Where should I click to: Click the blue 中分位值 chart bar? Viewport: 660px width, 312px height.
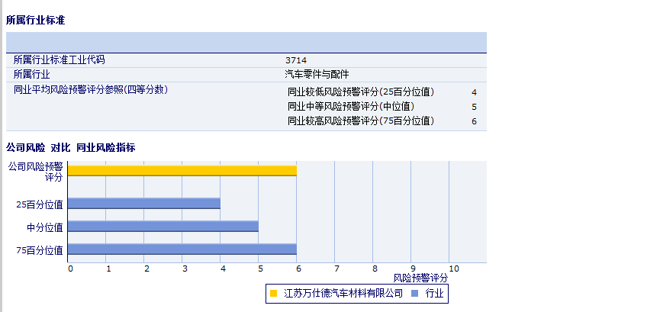pyautogui.click(x=163, y=227)
